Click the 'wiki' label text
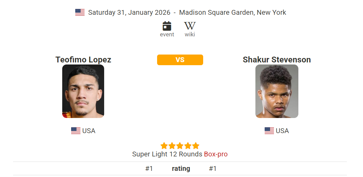Viewport: 363px width, 177px height. [x=190, y=34]
